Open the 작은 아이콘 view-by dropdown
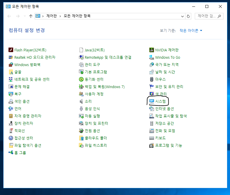This screenshot has width=230, height=195. coord(191,31)
